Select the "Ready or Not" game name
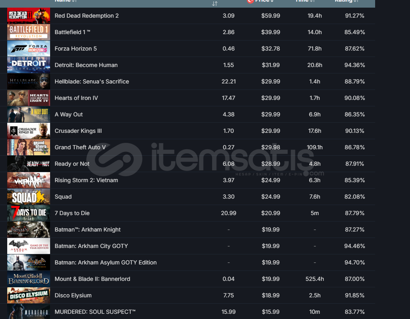The width and height of the screenshot is (410, 319). (72, 164)
